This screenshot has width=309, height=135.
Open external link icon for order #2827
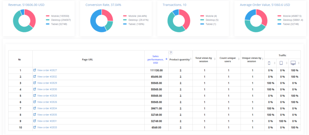point(35,70)
